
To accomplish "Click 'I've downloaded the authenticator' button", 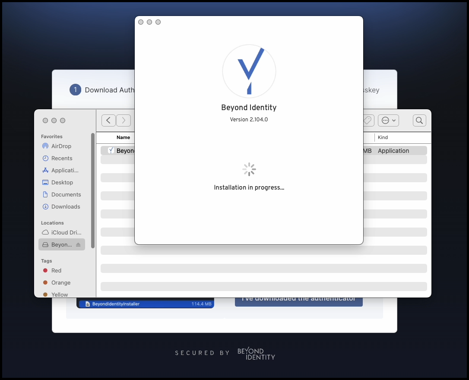I will point(298,301).
